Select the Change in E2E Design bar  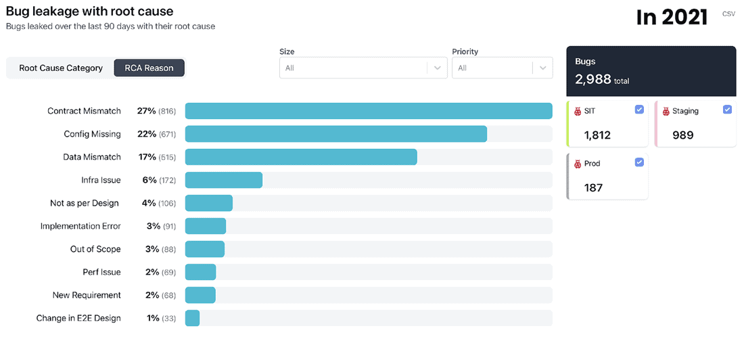click(192, 318)
